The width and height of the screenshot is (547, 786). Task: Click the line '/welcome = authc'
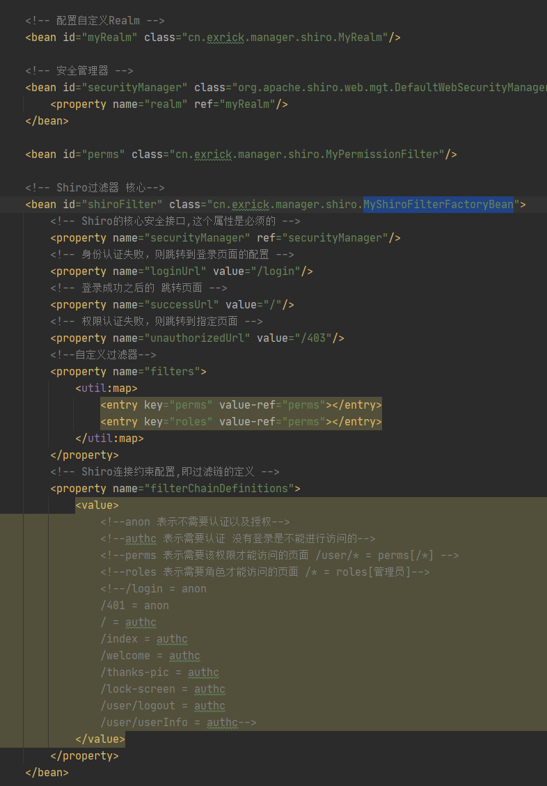150,656
